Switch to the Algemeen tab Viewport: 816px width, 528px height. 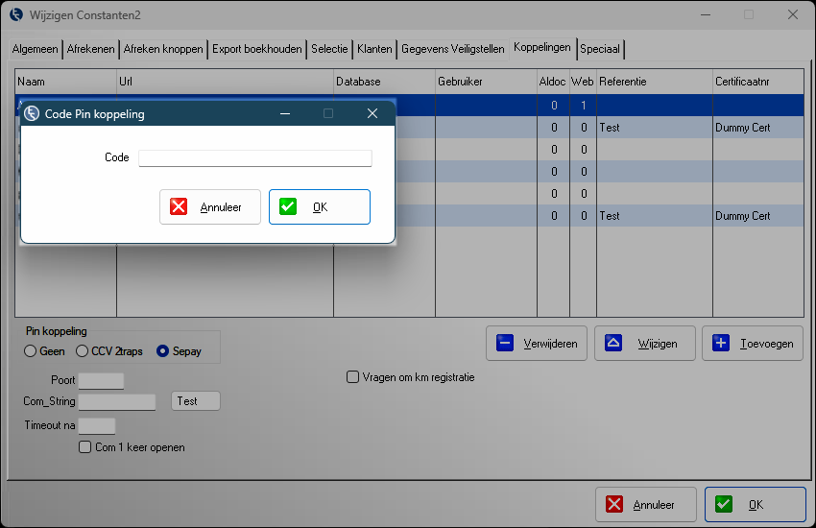point(36,48)
